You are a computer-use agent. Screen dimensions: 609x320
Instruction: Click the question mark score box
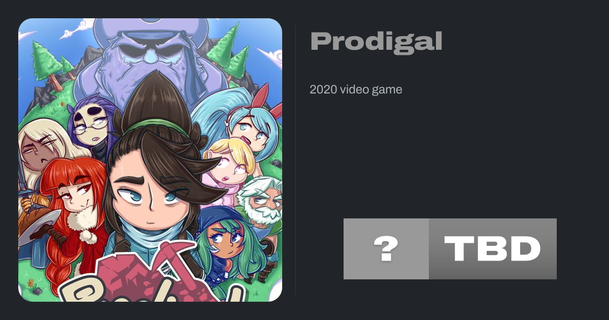pos(386,249)
